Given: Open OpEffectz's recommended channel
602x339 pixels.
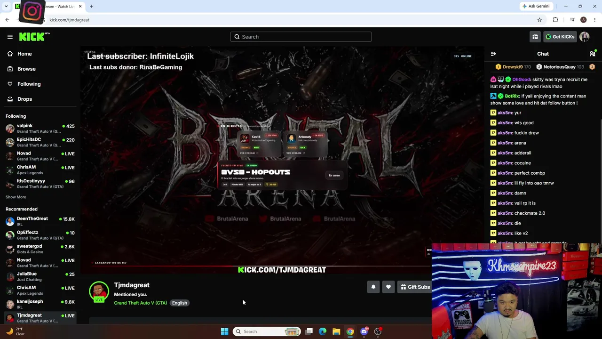Looking at the screenshot, I should [x=40, y=235].
